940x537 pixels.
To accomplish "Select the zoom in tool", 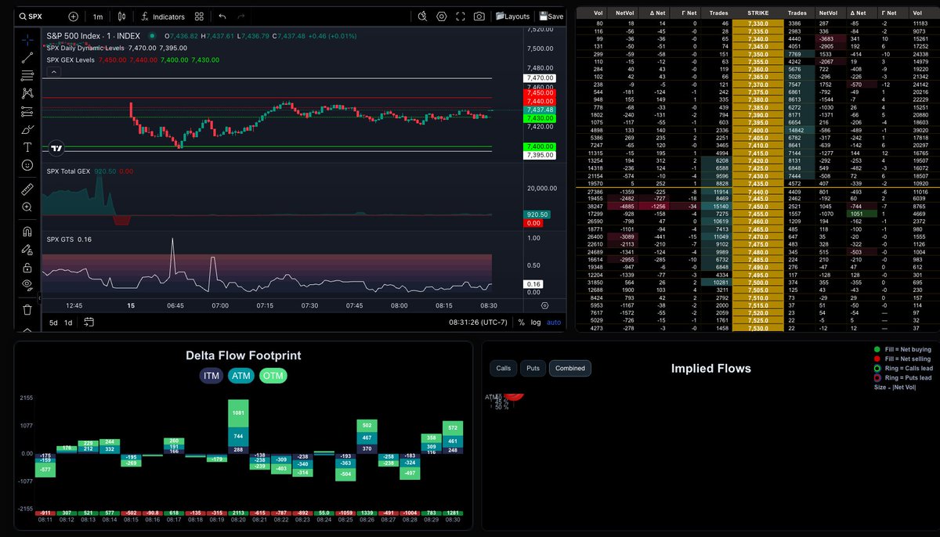I will (27, 207).
